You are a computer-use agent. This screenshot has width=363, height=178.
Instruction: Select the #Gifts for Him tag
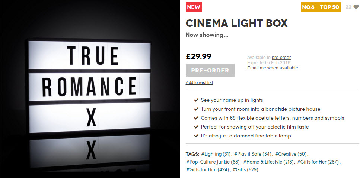[x=208, y=169]
